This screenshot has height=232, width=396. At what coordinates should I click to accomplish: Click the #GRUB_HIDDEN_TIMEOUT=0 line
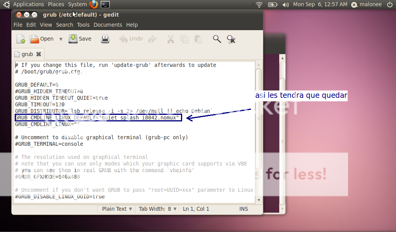[49, 91]
